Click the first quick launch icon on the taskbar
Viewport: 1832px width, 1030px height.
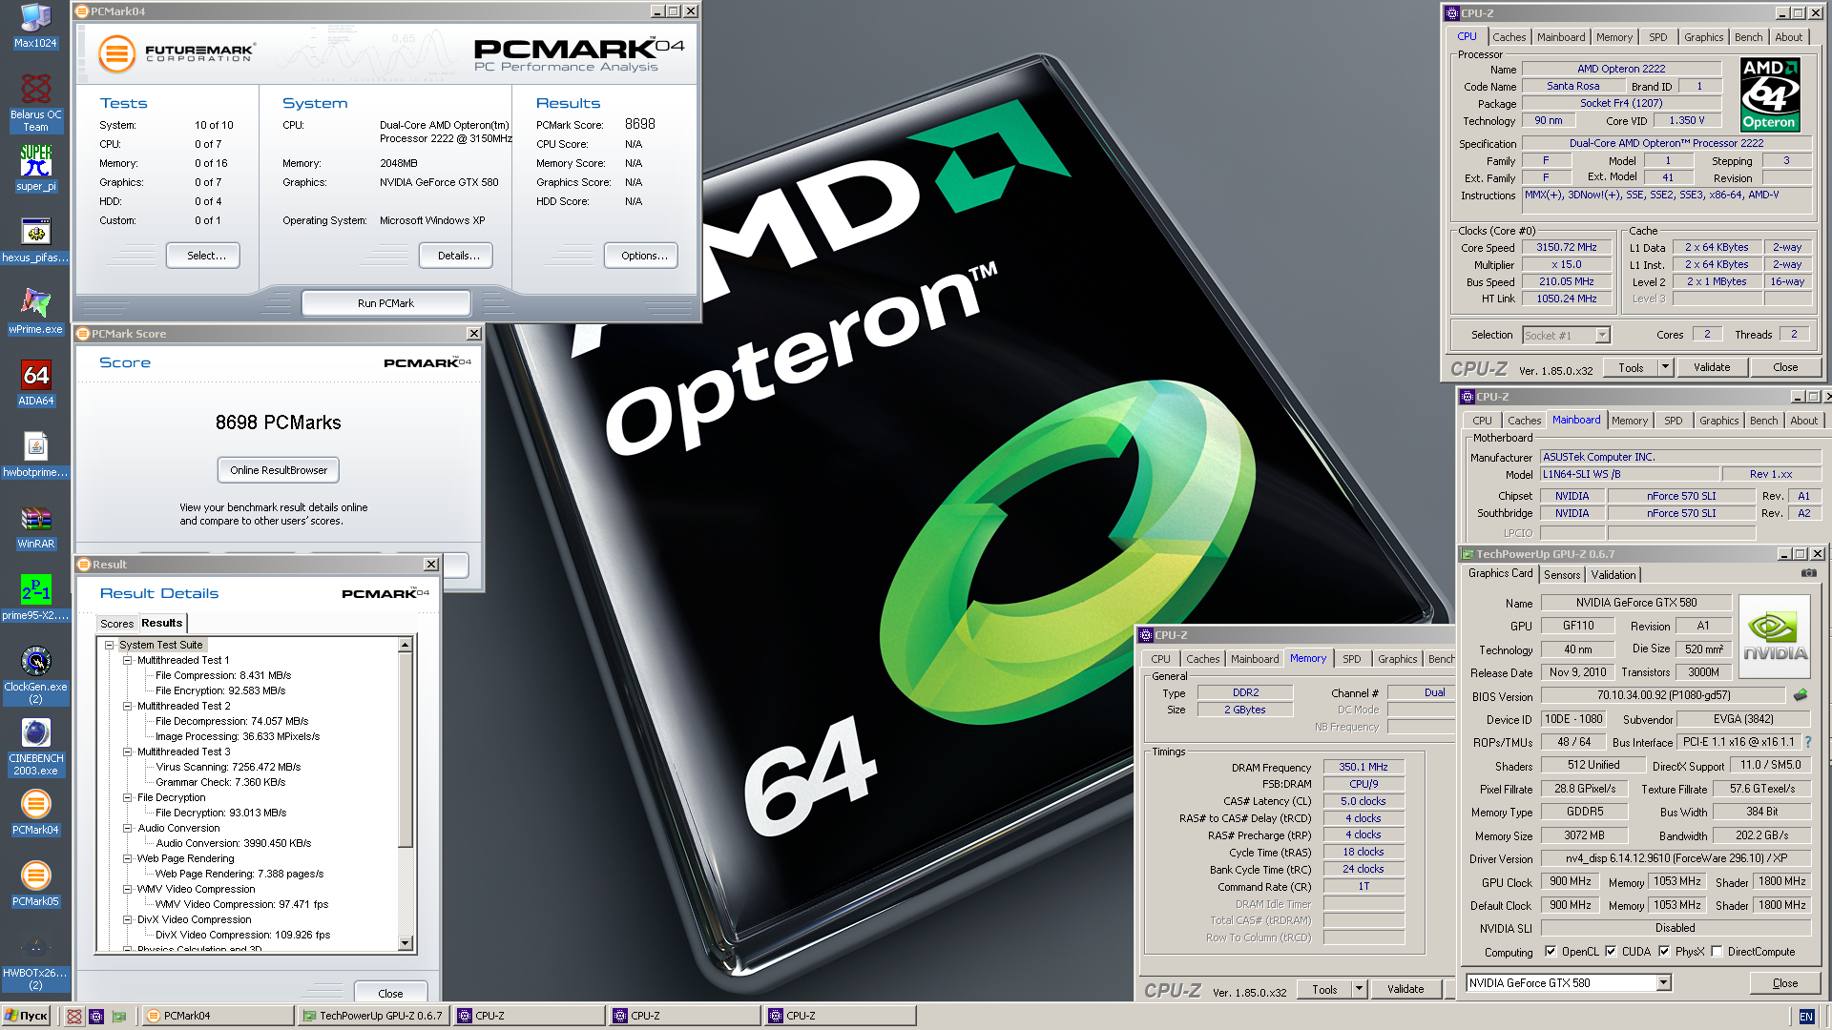[x=74, y=1016]
